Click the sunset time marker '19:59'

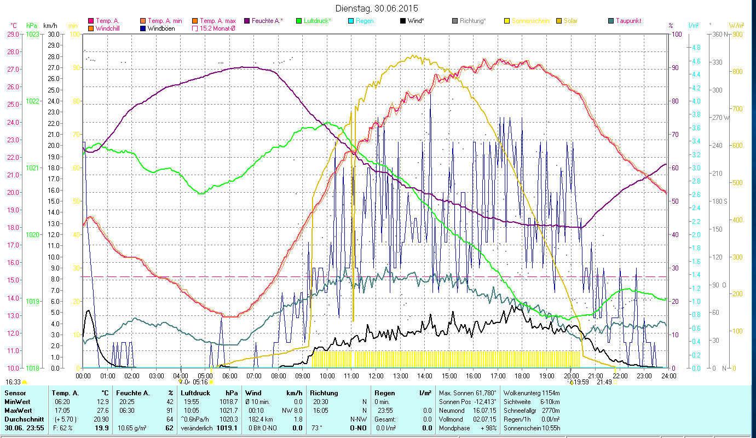[580, 382]
